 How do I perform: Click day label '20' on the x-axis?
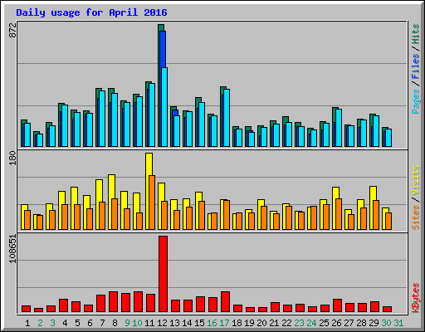click(x=261, y=323)
